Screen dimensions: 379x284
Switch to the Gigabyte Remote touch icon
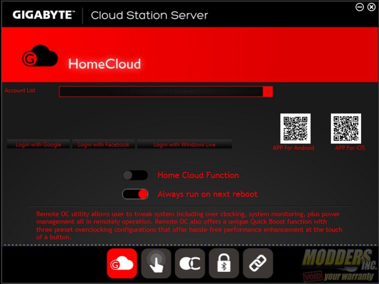156,263
